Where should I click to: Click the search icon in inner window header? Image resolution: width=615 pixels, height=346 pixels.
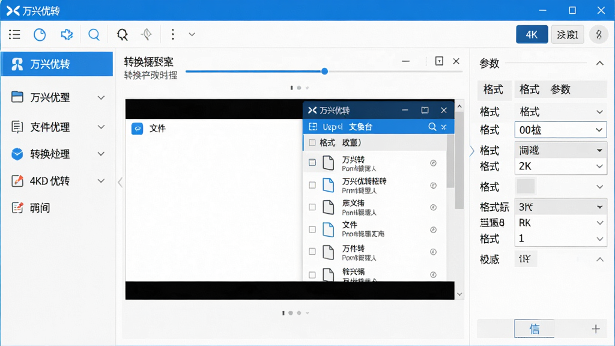tap(432, 127)
